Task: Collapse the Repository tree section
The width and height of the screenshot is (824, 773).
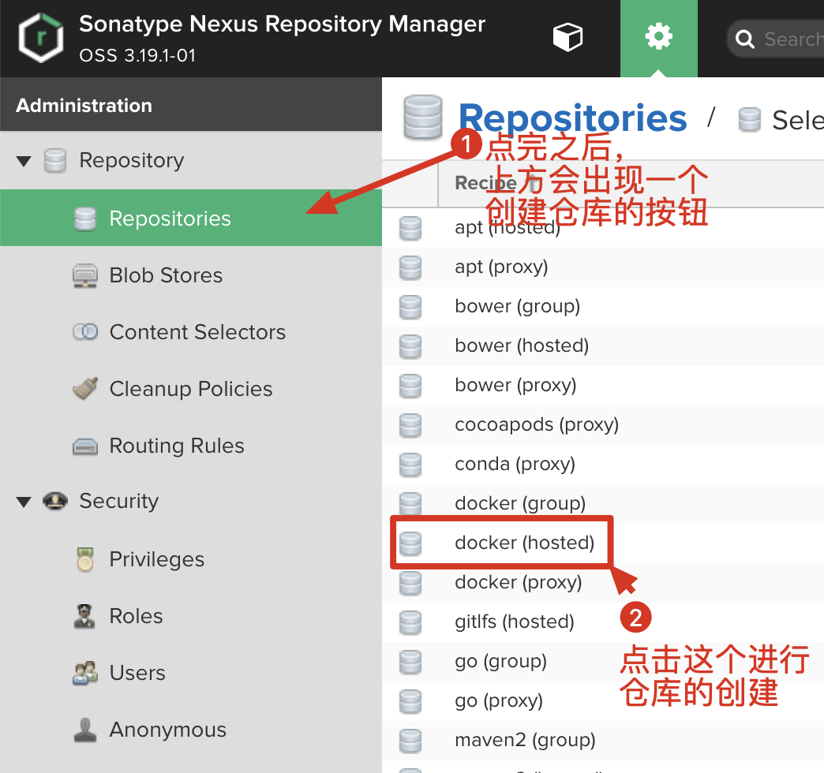Action: pyautogui.click(x=24, y=161)
